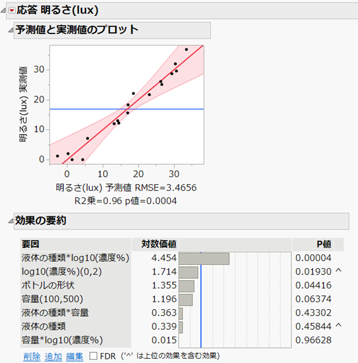Viewport: 358px width, 363px height.
Task: Click the 対数価値 column header
Action: (x=155, y=244)
